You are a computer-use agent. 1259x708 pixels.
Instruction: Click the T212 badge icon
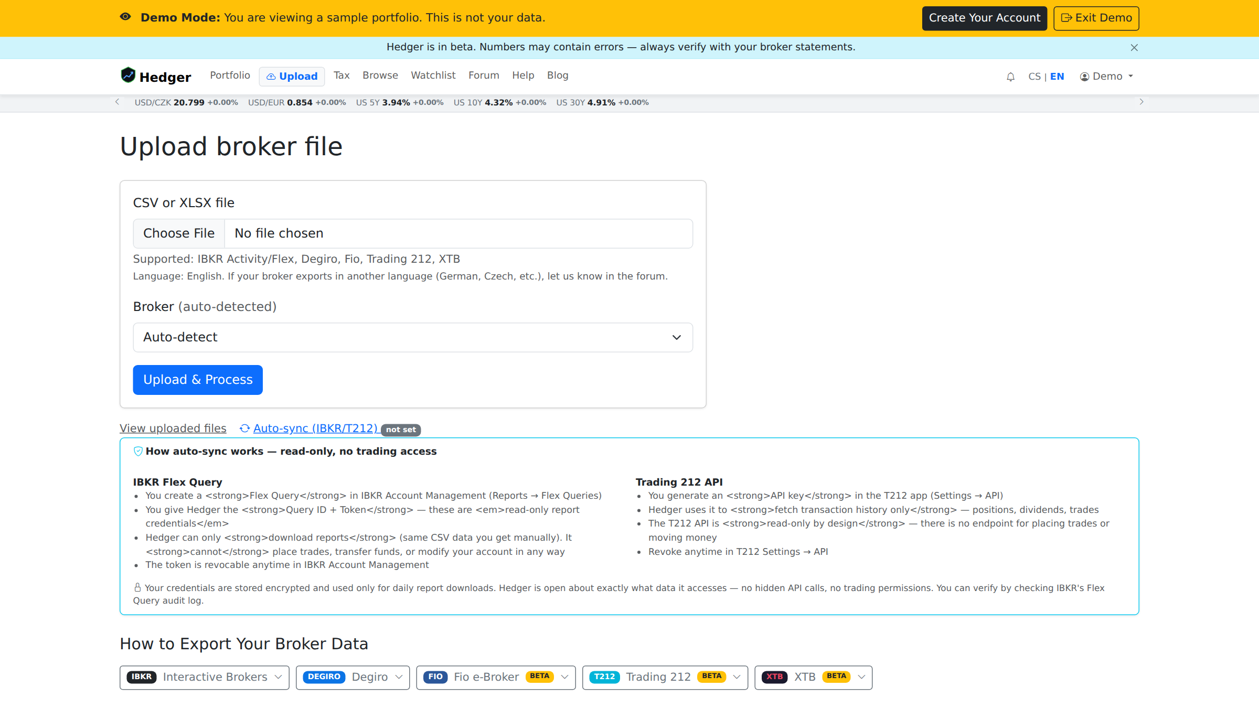pos(604,677)
